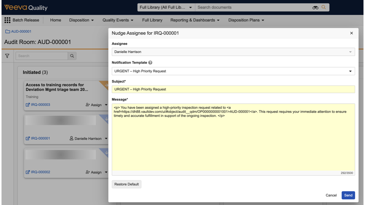
Task: Close the Nudge Assignee dialog
Action: [351, 33]
